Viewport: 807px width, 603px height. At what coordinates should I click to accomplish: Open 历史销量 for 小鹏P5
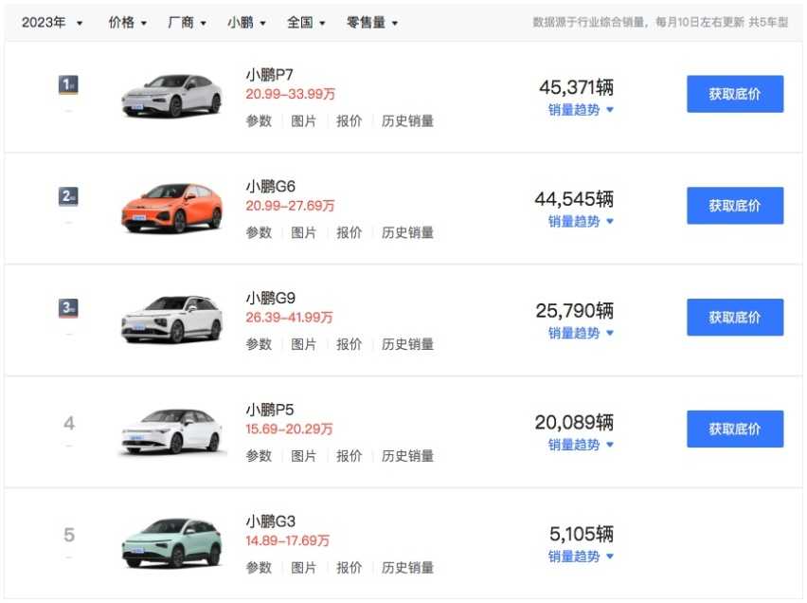407,456
